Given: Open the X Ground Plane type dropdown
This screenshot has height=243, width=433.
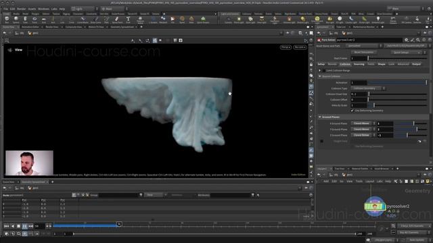Looking at the screenshot, I should point(363,124).
